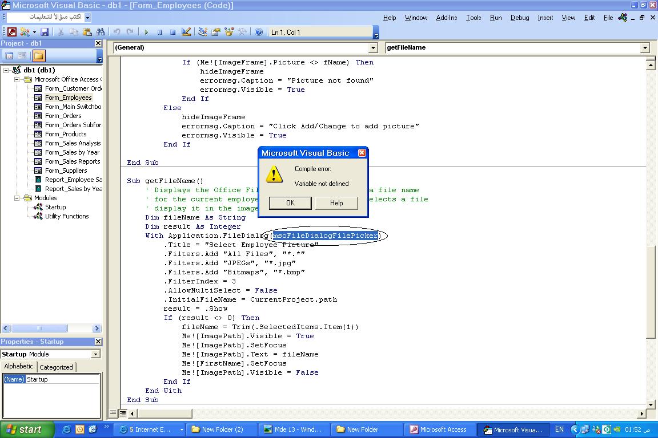Open the Debug menu

pos(520,18)
